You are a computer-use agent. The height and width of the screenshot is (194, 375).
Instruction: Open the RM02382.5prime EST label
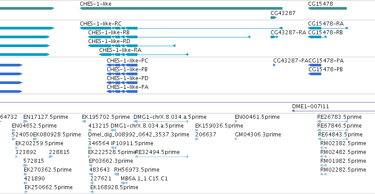[343, 143]
